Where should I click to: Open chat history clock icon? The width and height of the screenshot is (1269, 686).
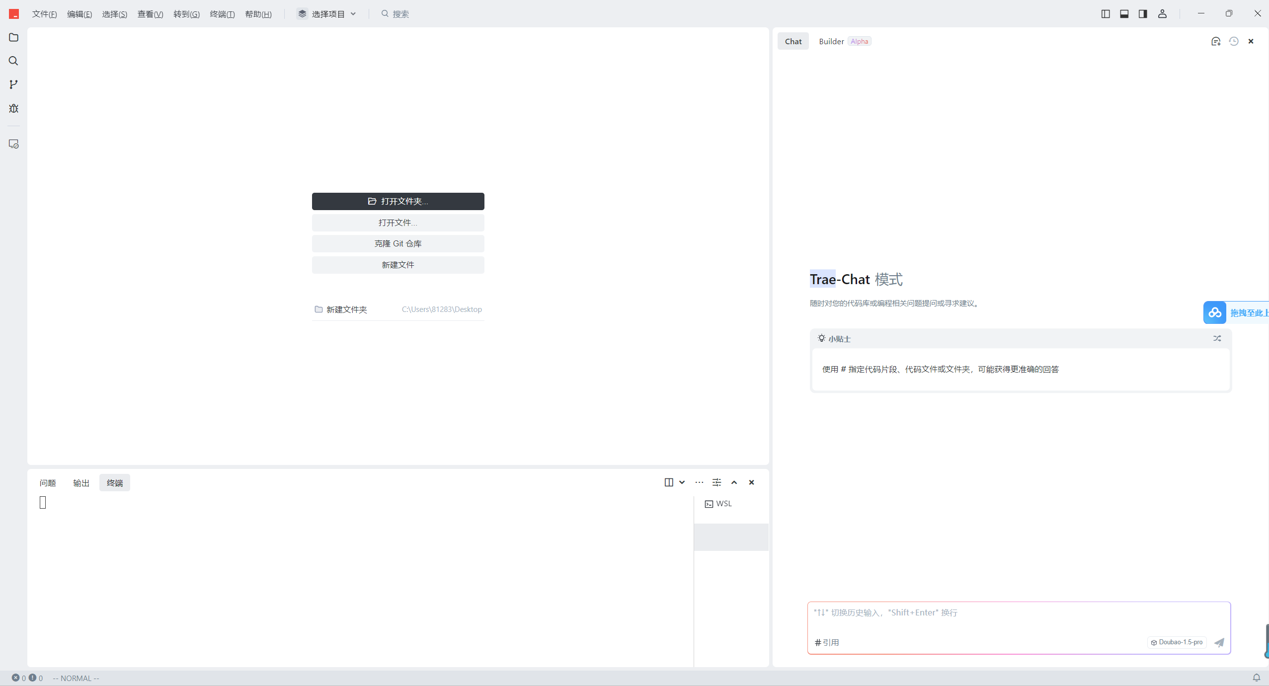[1233, 41]
